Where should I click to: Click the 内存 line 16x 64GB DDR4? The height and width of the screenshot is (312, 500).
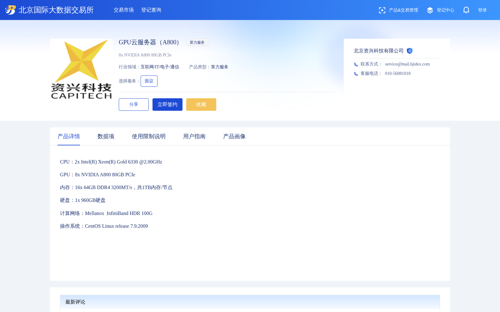coord(116,188)
